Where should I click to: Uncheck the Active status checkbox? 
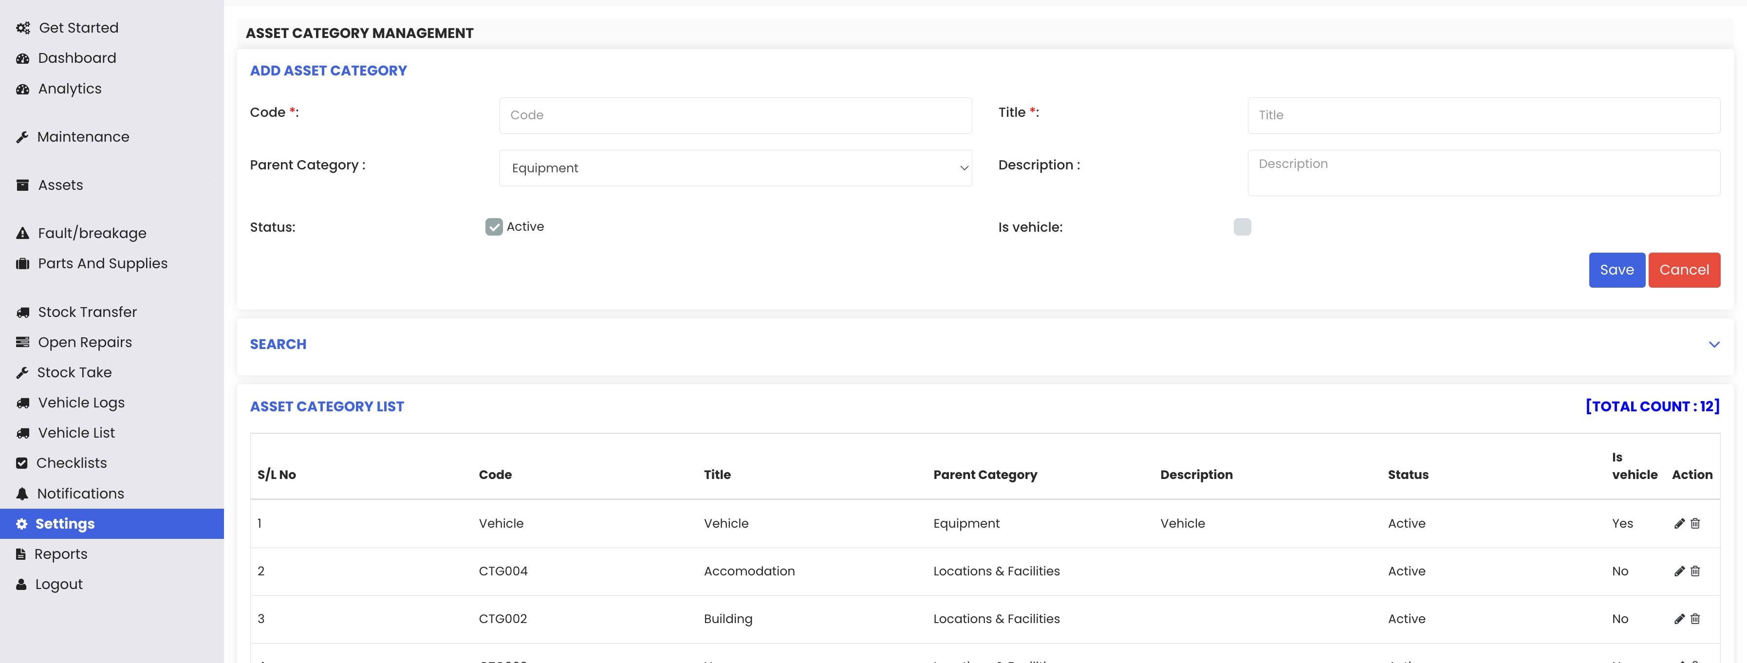click(x=494, y=227)
